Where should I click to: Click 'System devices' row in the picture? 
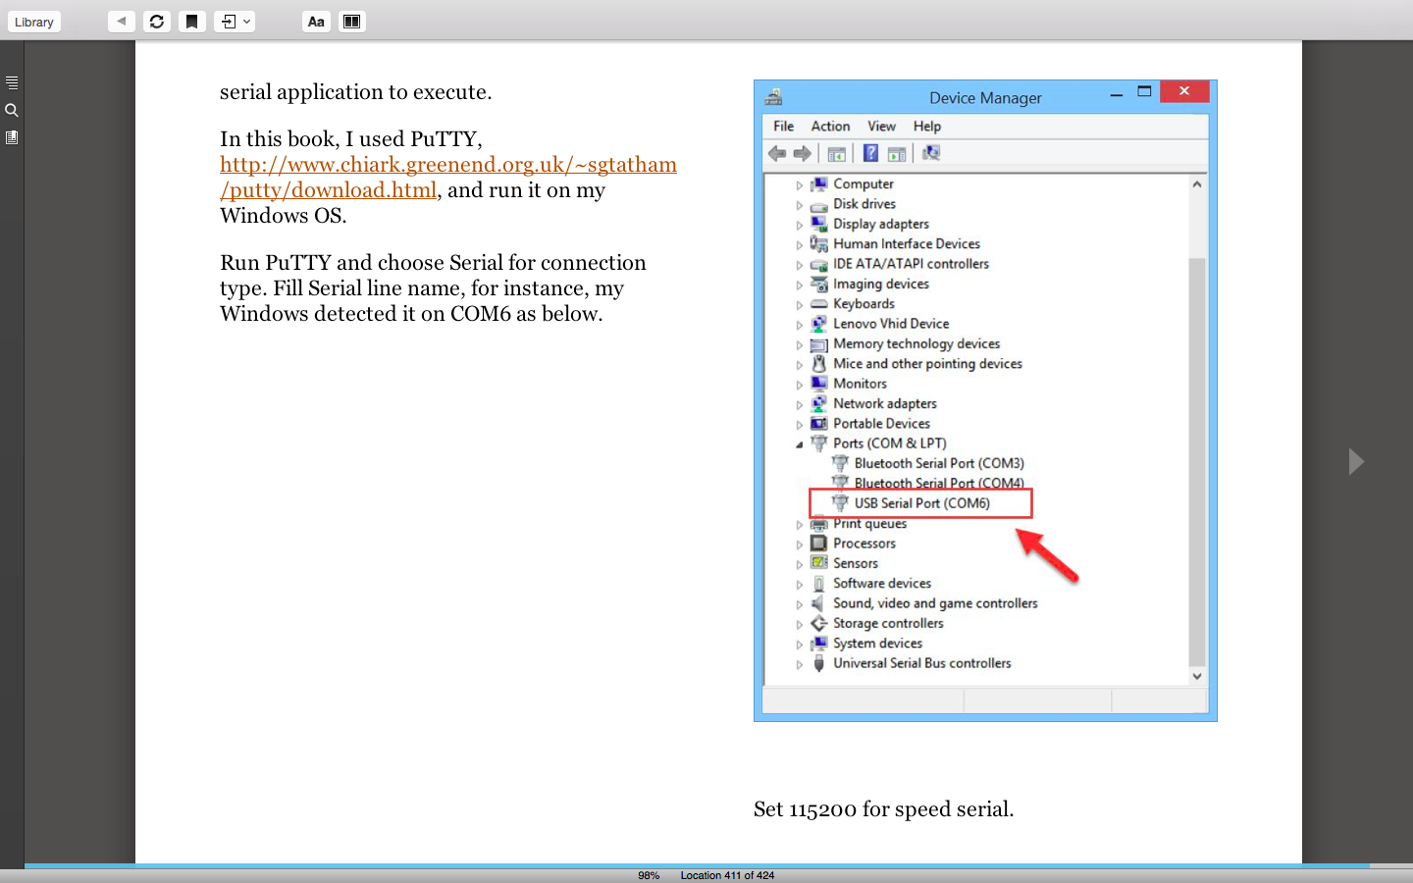866,643
